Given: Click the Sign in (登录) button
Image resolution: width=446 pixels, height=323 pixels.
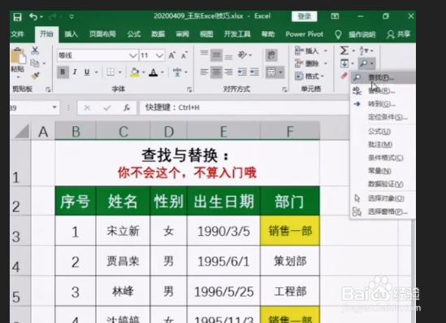Looking at the screenshot, I should (305, 16).
